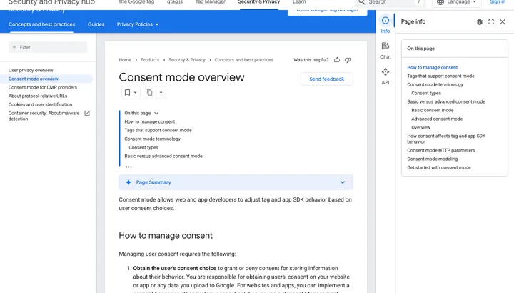514x293 pixels.
Task: Click the Search box
Action: (390, 2)
